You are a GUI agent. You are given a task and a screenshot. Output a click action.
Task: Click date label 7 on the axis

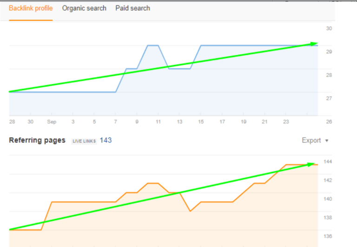[116, 122]
